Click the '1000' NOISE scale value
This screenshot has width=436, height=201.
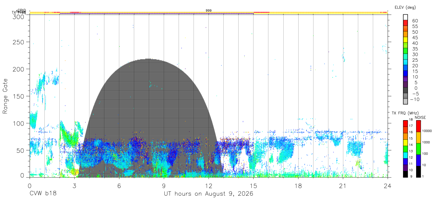pyautogui.click(x=427, y=142)
